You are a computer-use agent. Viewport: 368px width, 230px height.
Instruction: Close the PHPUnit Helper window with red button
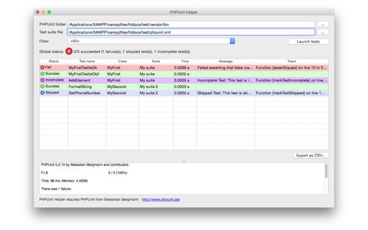pyautogui.click(x=38, y=12)
